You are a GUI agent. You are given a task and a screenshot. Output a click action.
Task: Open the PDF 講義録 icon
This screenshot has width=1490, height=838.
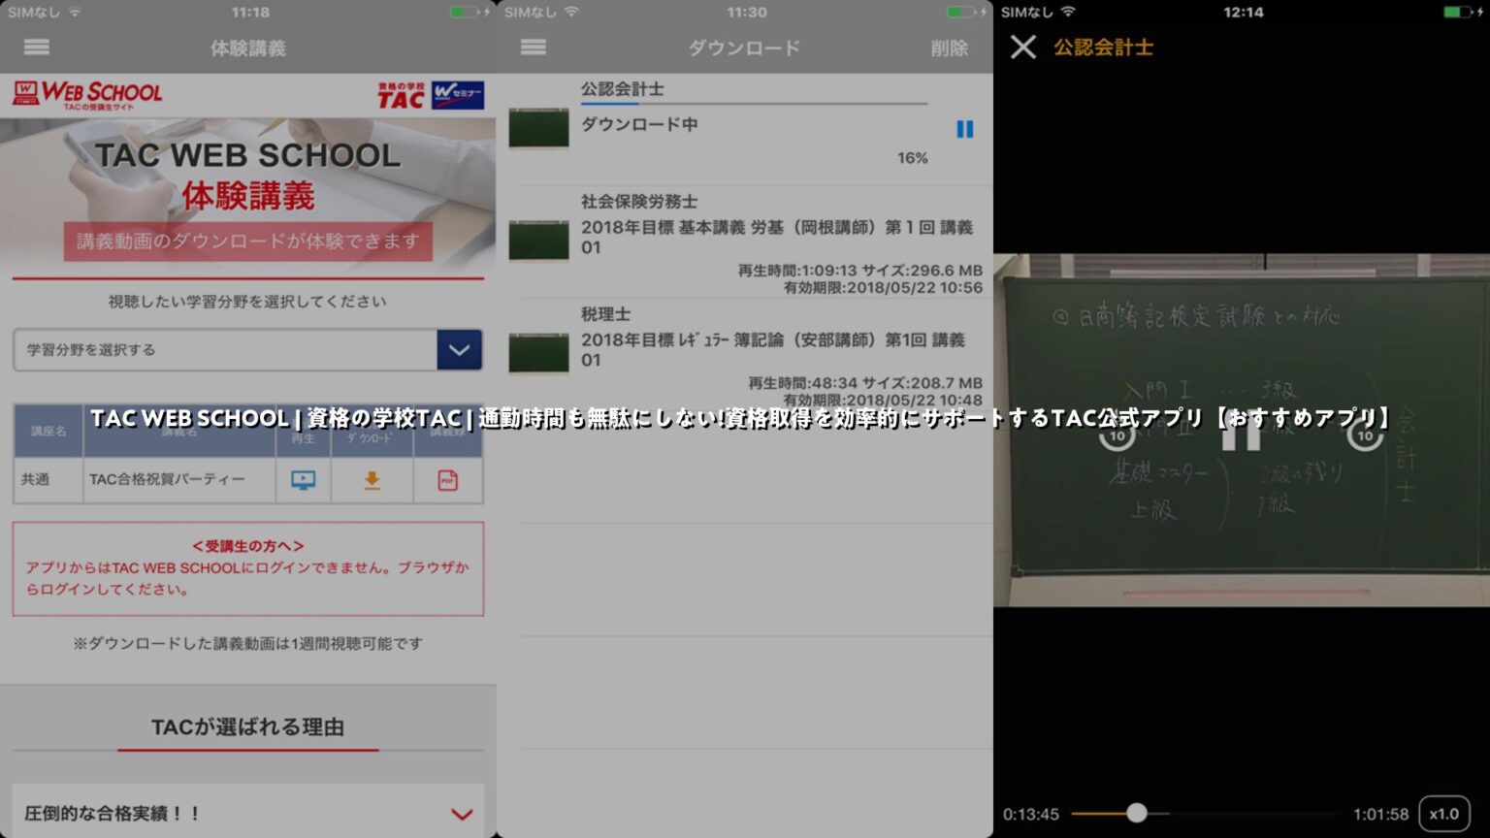[x=448, y=479]
